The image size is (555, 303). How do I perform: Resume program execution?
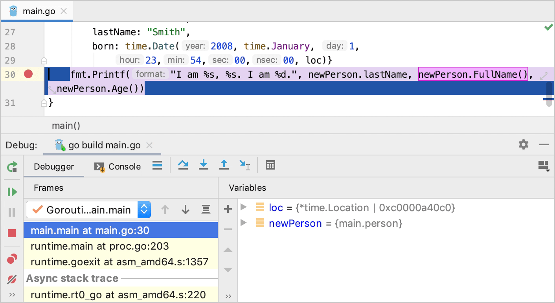[12, 192]
